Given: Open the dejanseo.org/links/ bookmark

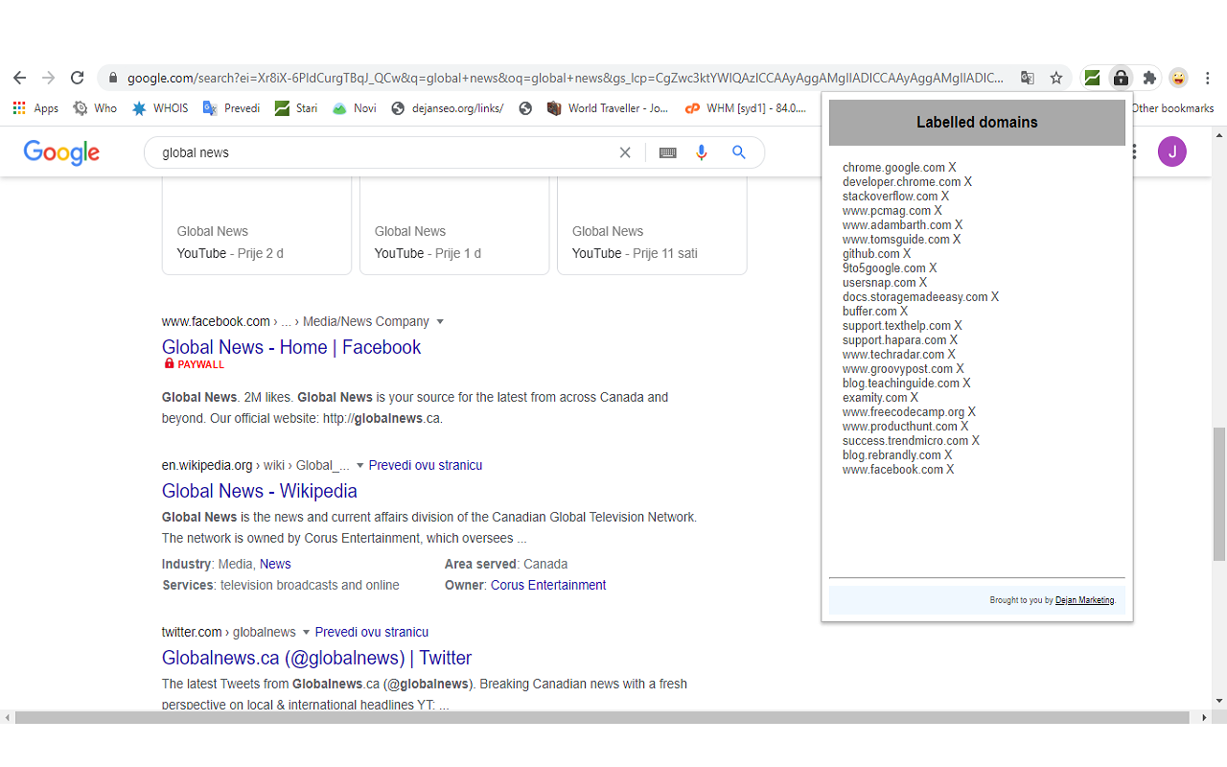Looking at the screenshot, I should (x=447, y=108).
